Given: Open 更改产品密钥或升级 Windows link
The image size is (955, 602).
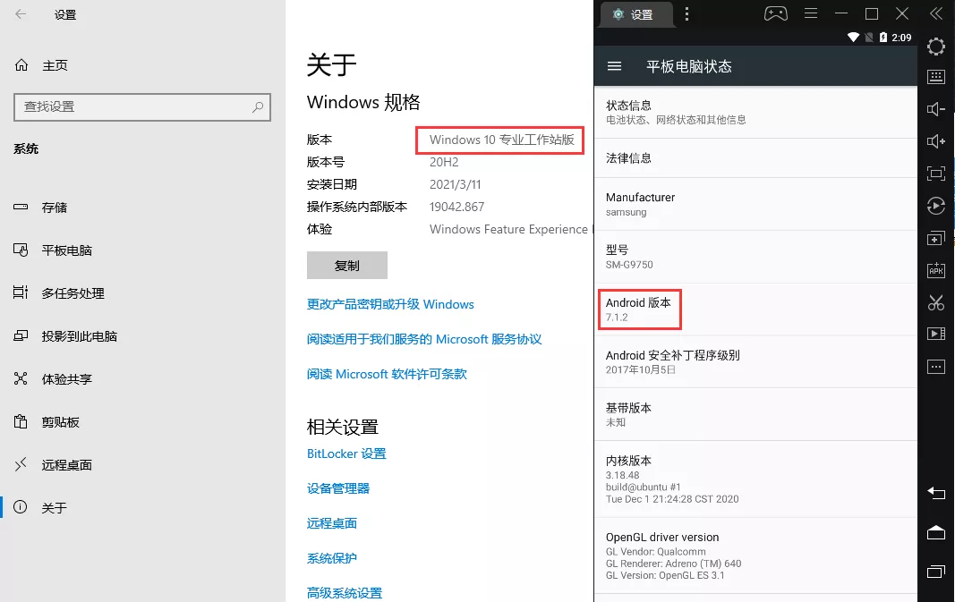Looking at the screenshot, I should [390, 304].
